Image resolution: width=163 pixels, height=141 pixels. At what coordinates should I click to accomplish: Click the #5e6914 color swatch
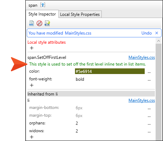pyautogui.click(x=110, y=71)
